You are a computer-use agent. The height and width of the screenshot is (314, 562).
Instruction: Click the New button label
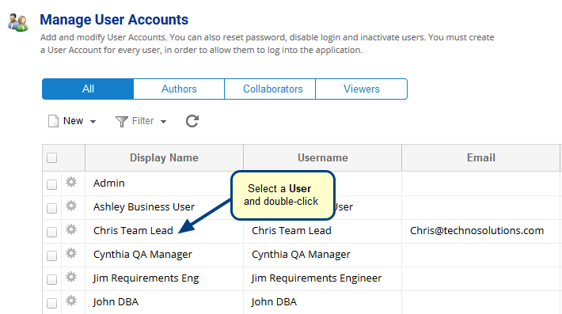click(x=73, y=121)
